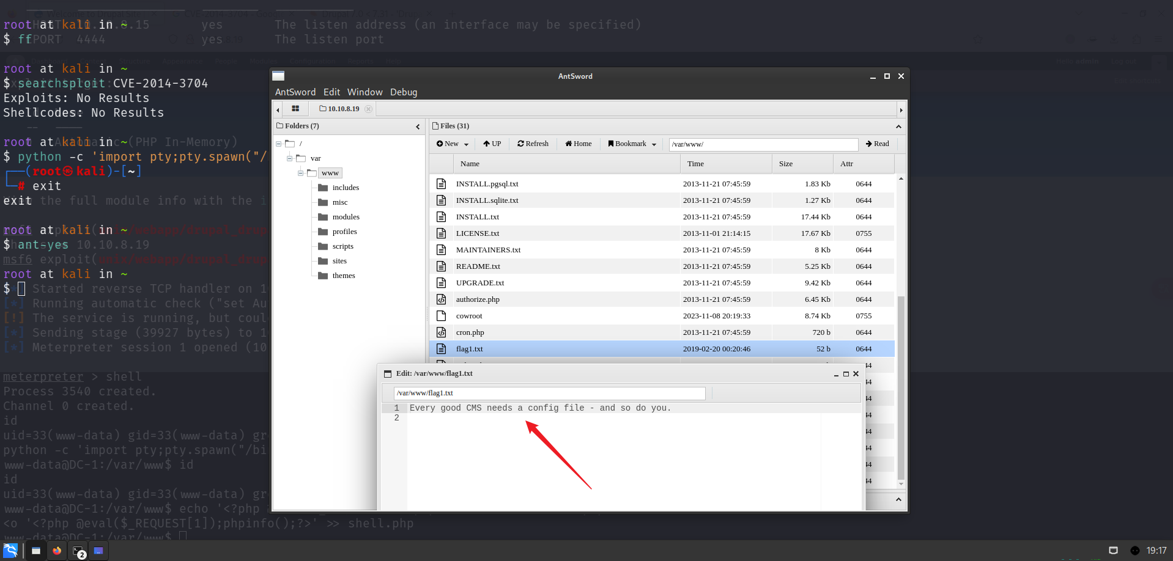Sort files by Time column

pos(726,164)
